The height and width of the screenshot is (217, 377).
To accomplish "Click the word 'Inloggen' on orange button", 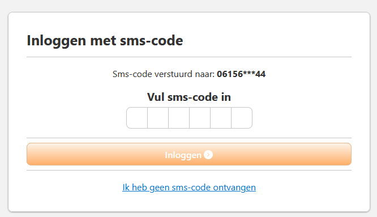I will [x=183, y=155].
